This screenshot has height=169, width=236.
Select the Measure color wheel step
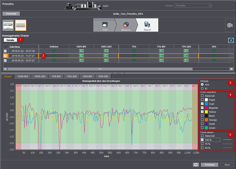pyautogui.click(x=126, y=25)
